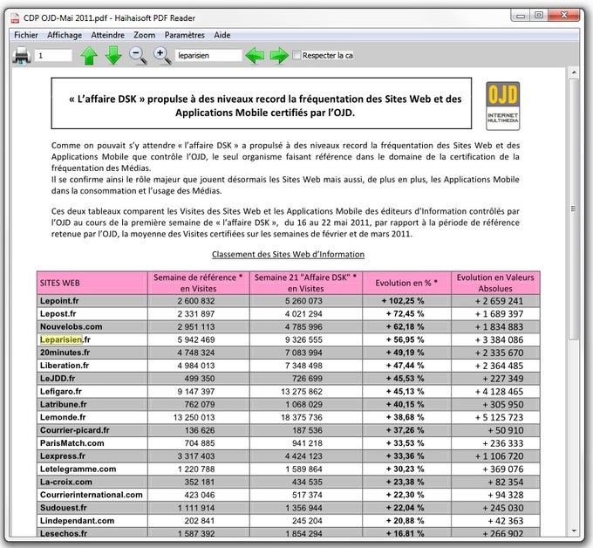
Task: Click the Lexpress.fr row label
Action: pos(63,456)
